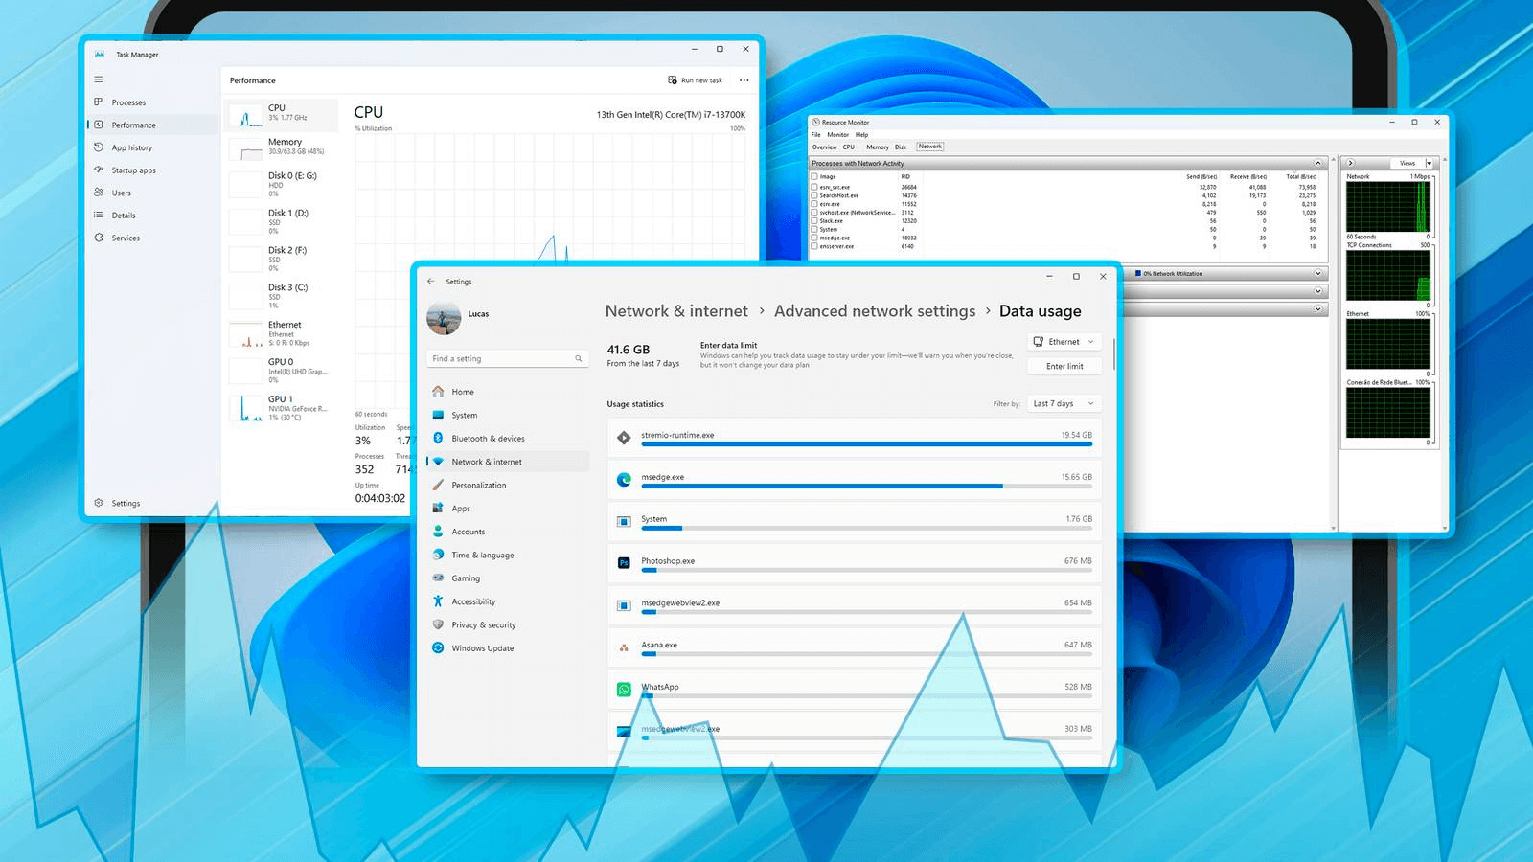
Task: Click the WhatsApp icon in usage statistics
Action: (x=624, y=687)
